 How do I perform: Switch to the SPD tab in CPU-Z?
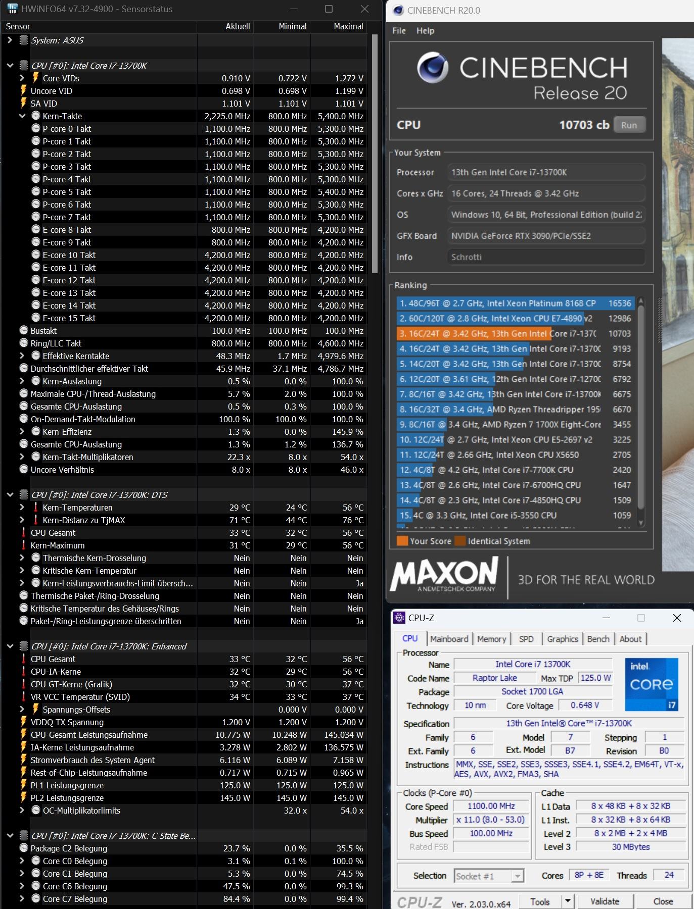pos(526,639)
